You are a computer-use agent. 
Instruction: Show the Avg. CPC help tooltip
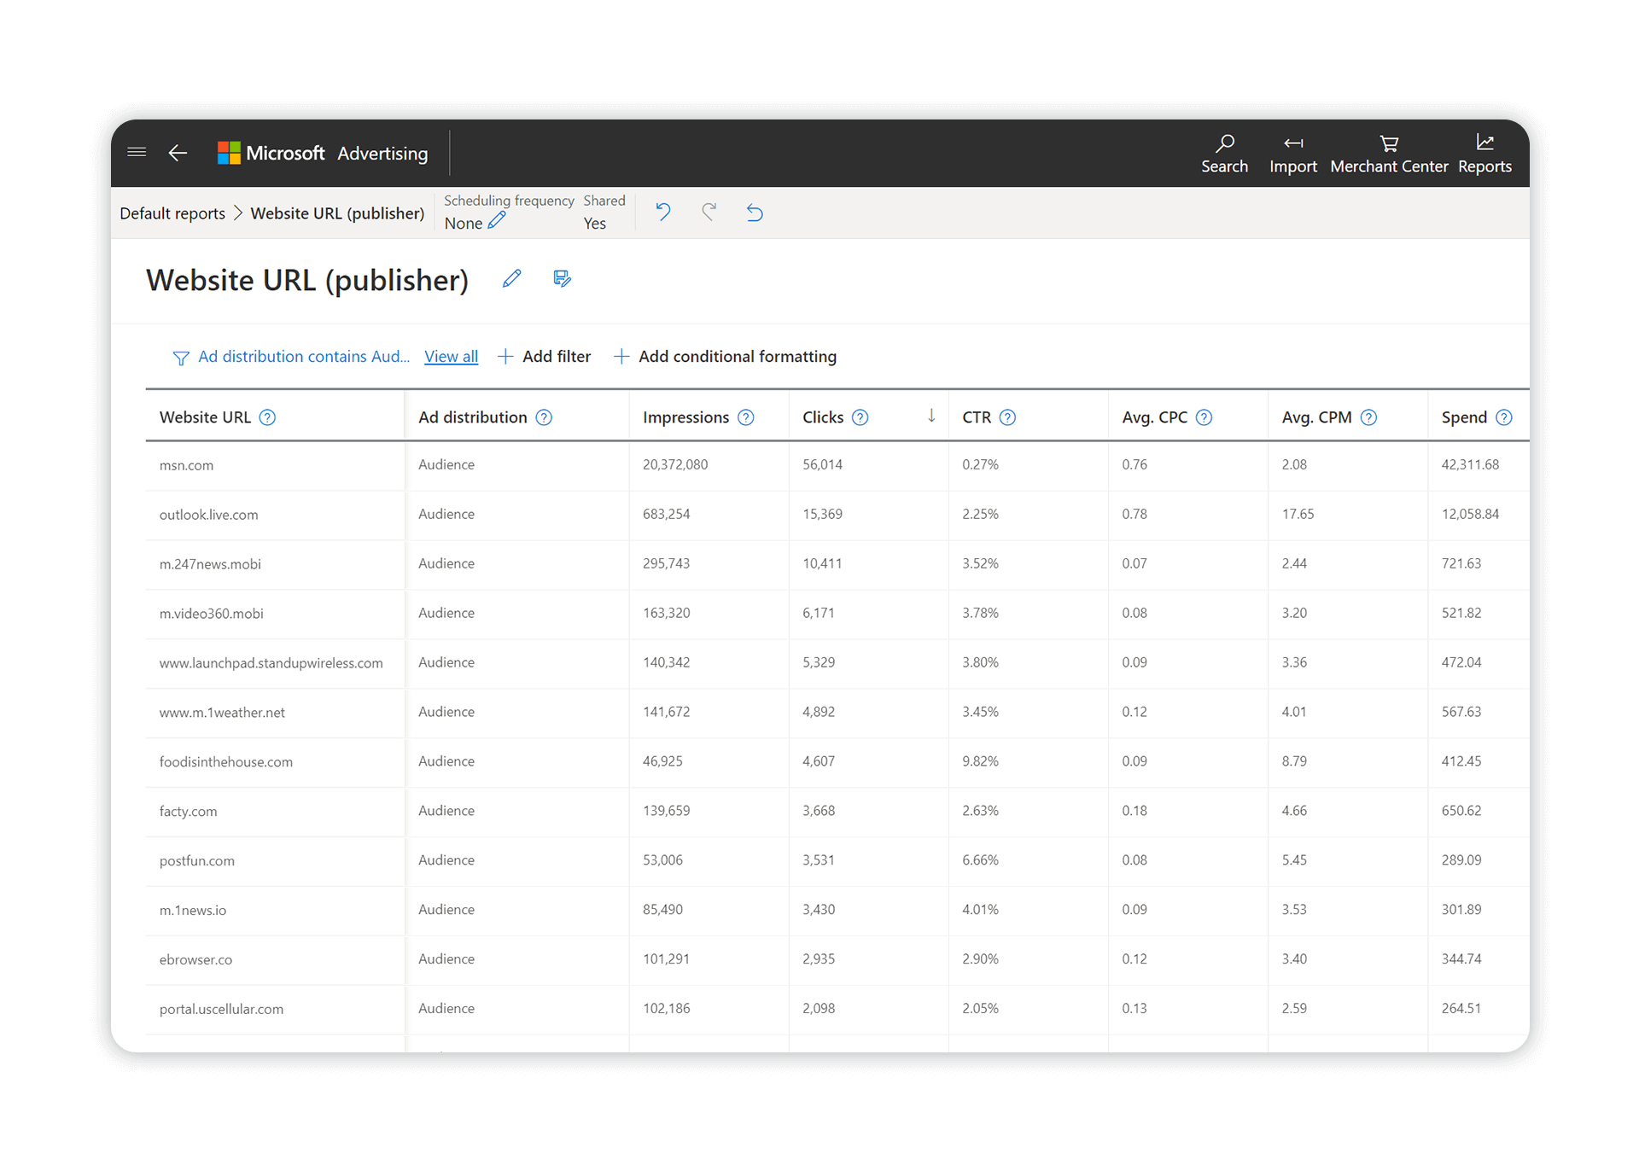pos(1204,417)
